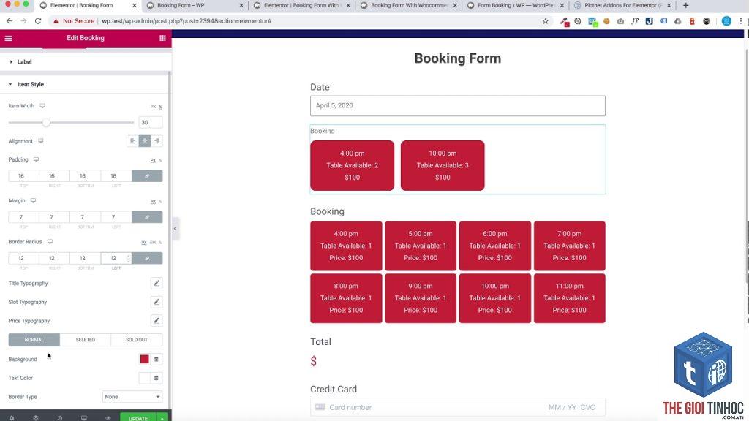This screenshot has width=749, height=421.
Task: Open the History icon in footer
Action: click(60, 417)
